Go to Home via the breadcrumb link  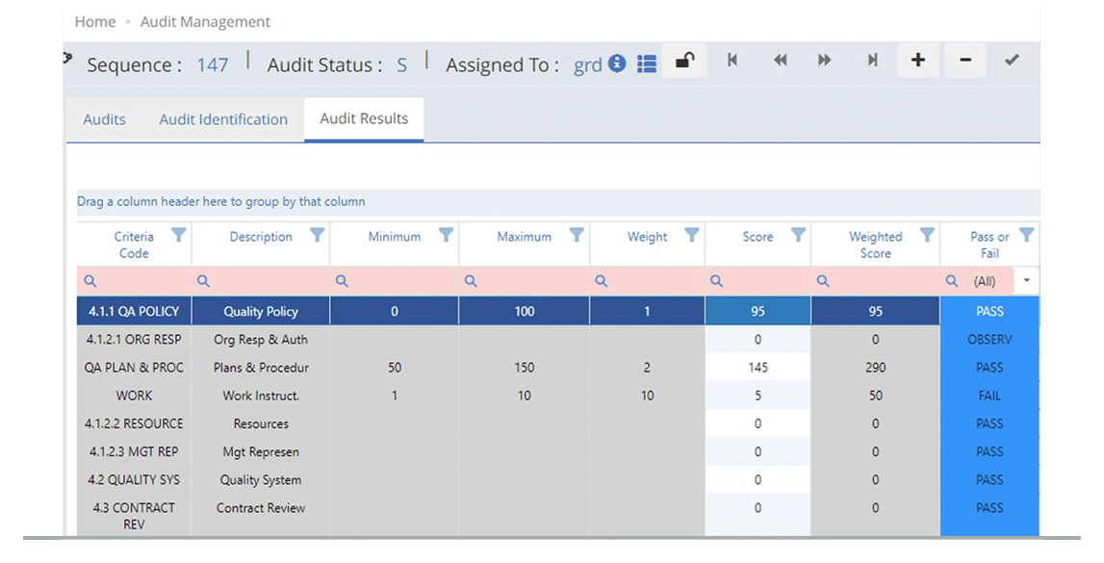[x=94, y=20]
